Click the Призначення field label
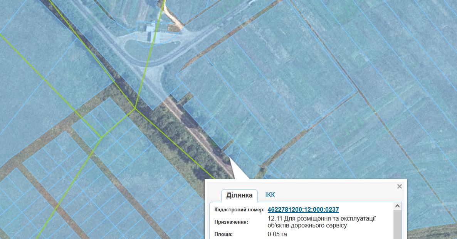 tap(231, 222)
